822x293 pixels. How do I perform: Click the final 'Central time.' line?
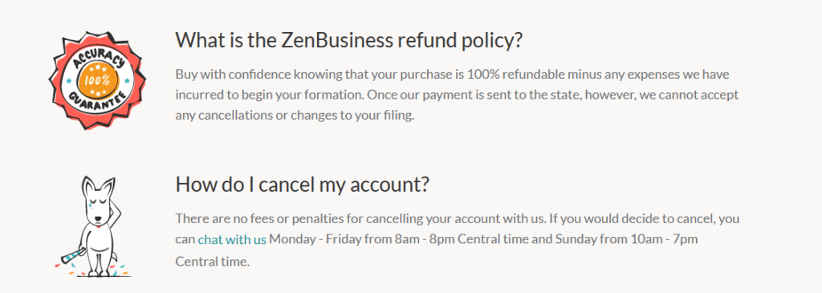coord(213,261)
